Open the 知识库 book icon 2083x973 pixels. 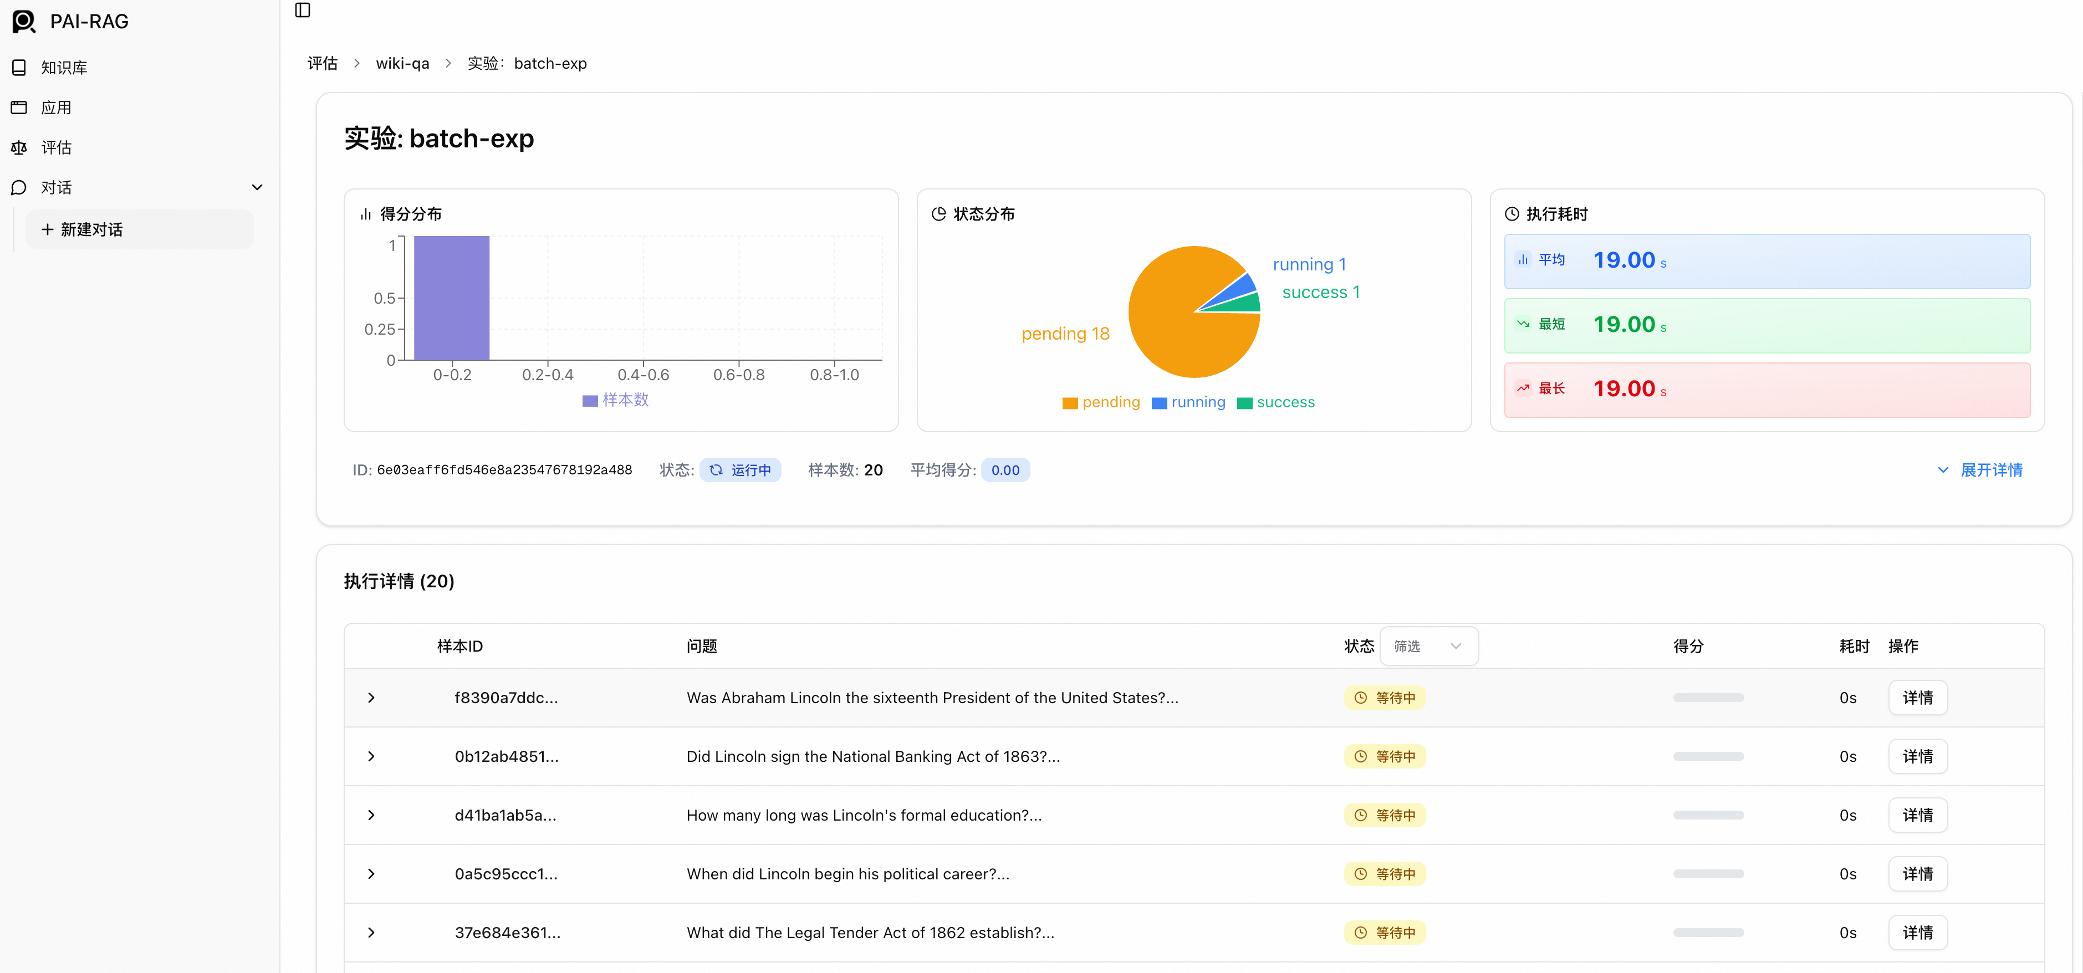pos(19,68)
